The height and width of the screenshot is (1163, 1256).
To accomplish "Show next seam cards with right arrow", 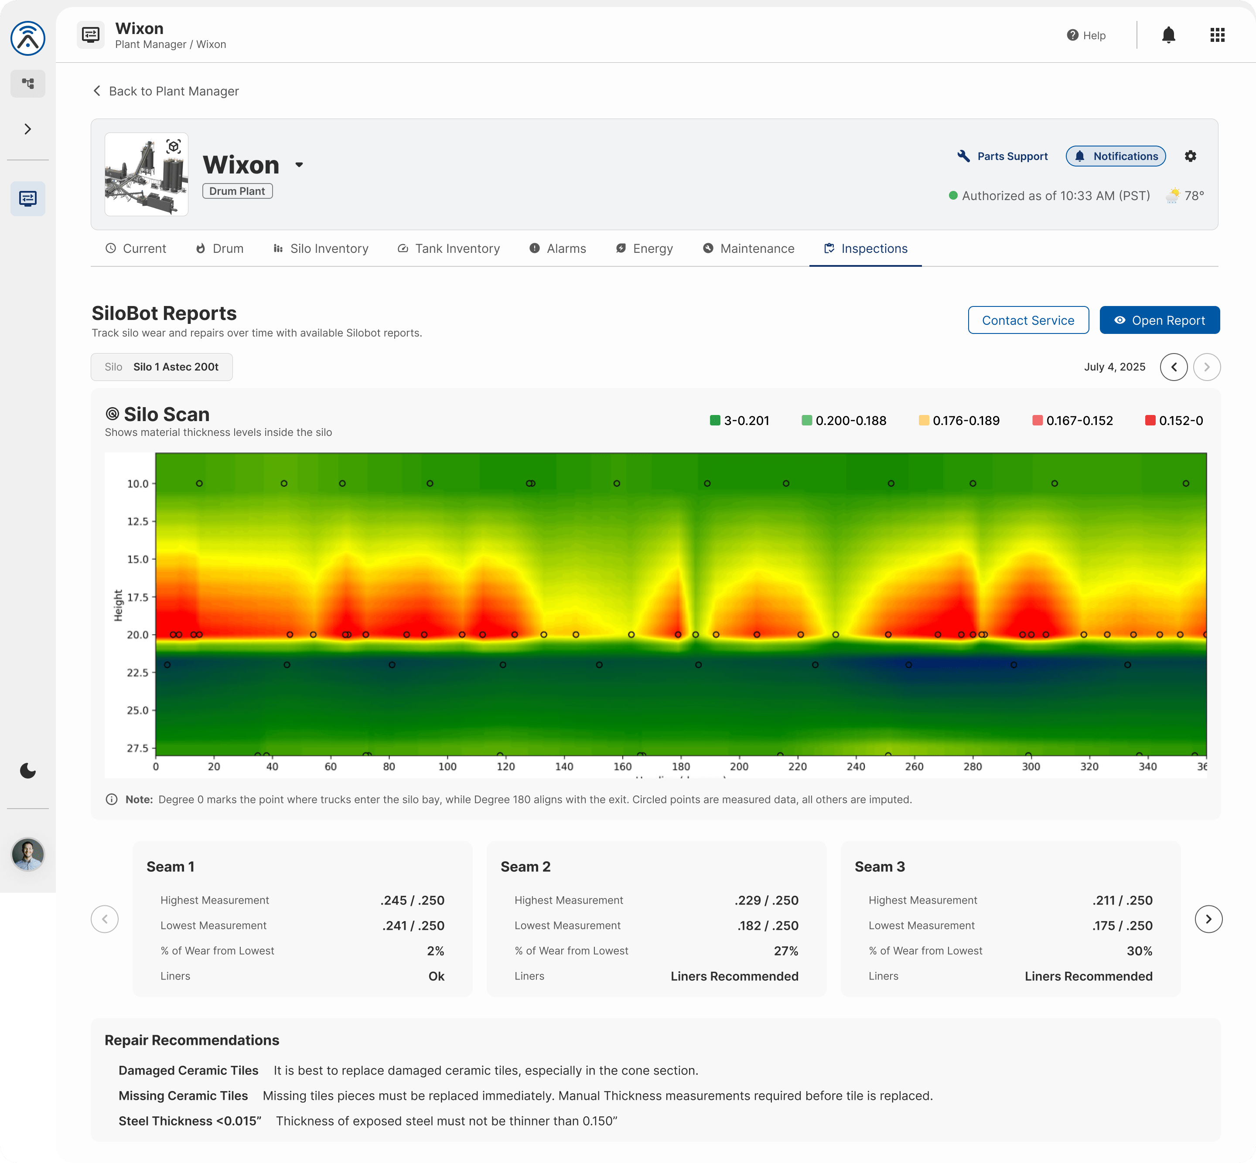I will click(x=1208, y=919).
